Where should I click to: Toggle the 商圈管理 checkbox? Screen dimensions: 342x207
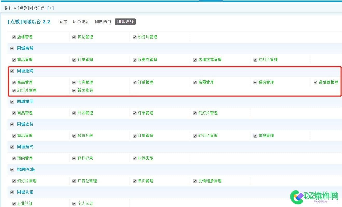[195, 82]
